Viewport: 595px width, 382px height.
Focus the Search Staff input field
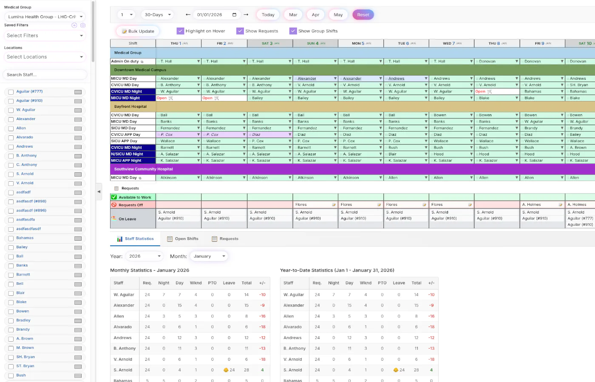(45, 75)
